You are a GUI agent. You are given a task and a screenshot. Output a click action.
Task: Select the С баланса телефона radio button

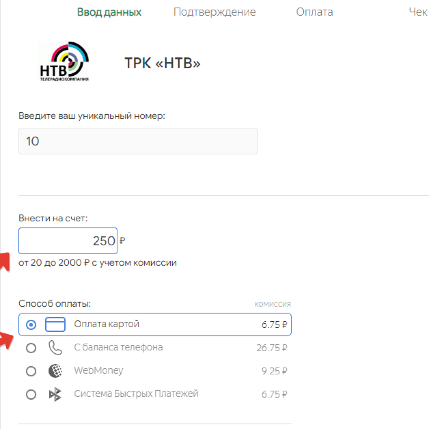(31, 348)
